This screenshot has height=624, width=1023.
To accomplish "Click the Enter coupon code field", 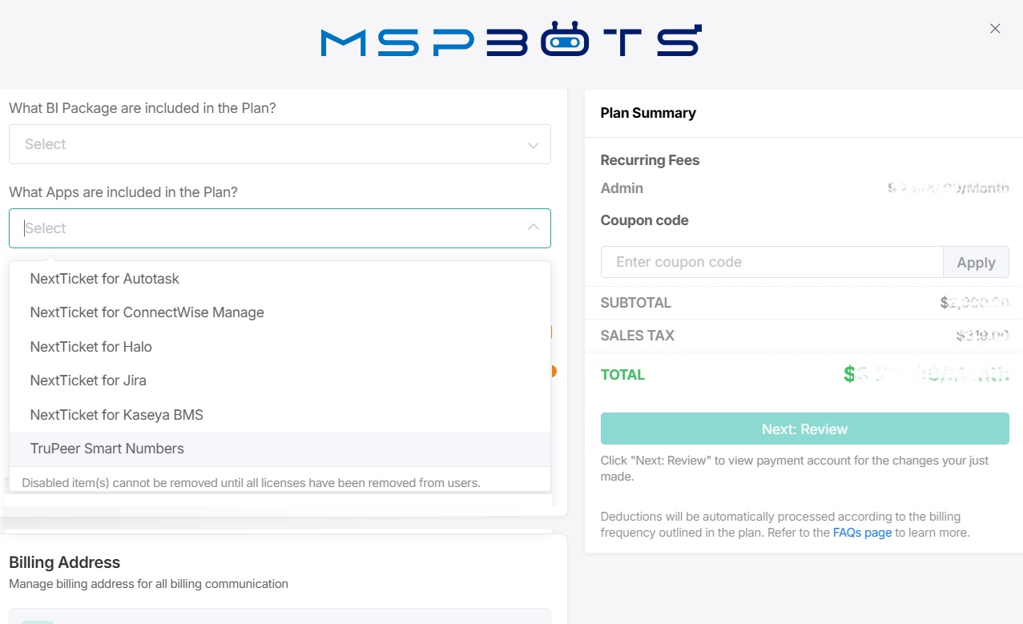I will (771, 262).
